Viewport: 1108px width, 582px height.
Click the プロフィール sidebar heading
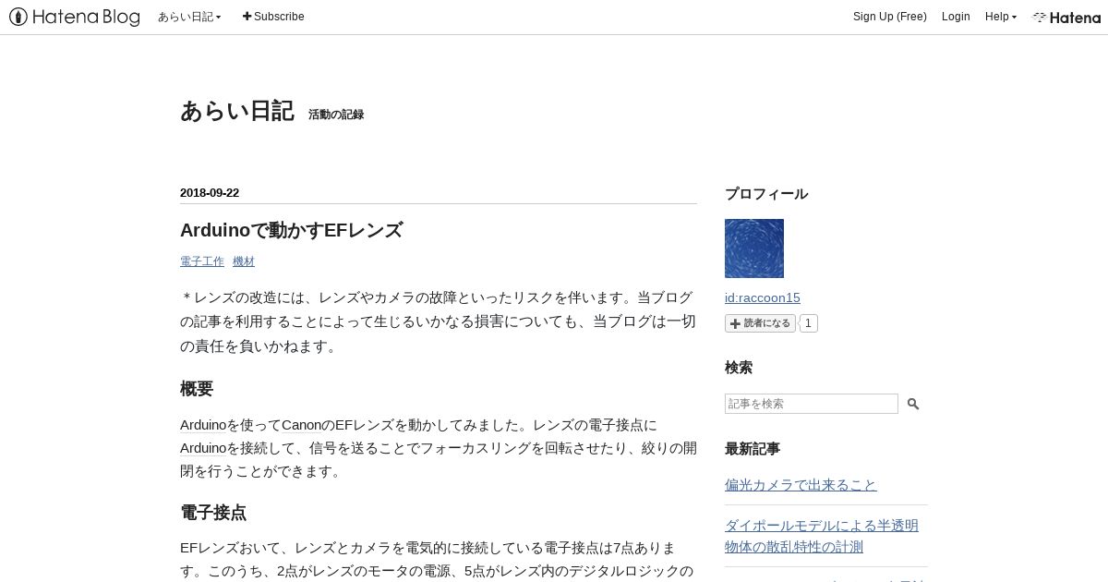[x=766, y=194]
